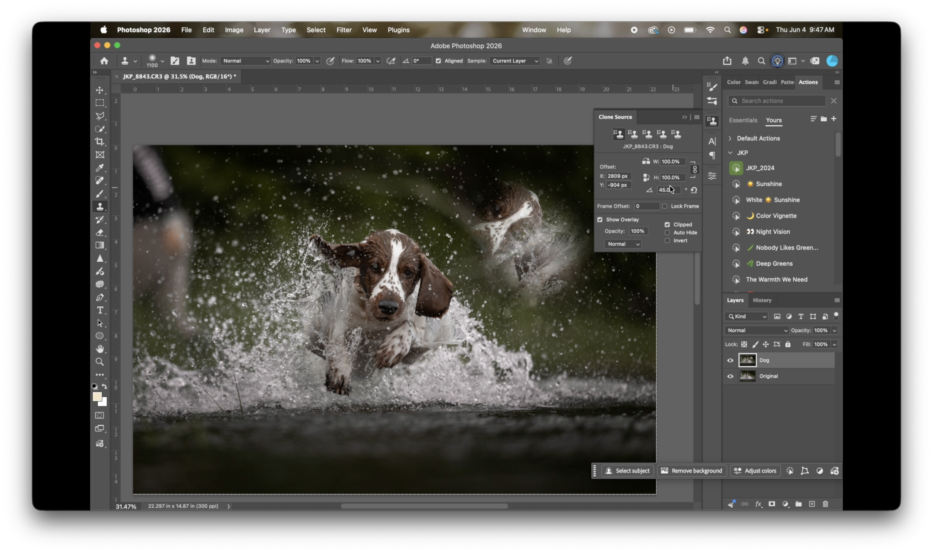Reset clone source transform rotation
This screenshot has width=933, height=553.
[694, 190]
